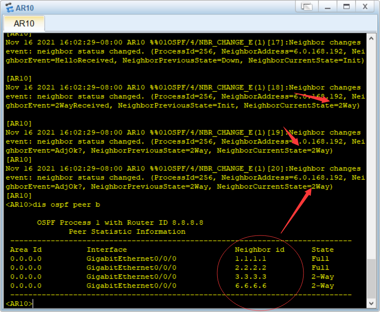The image size is (380, 312).
Task: Click the 'dis ospf peer b' command line
Action: click(x=53, y=205)
